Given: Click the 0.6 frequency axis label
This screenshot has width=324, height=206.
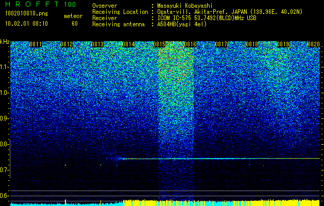Looking at the screenshot, I should pos(4,196).
